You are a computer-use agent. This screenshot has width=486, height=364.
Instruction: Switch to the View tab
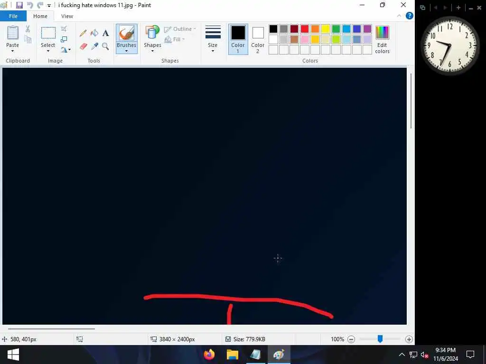click(67, 16)
